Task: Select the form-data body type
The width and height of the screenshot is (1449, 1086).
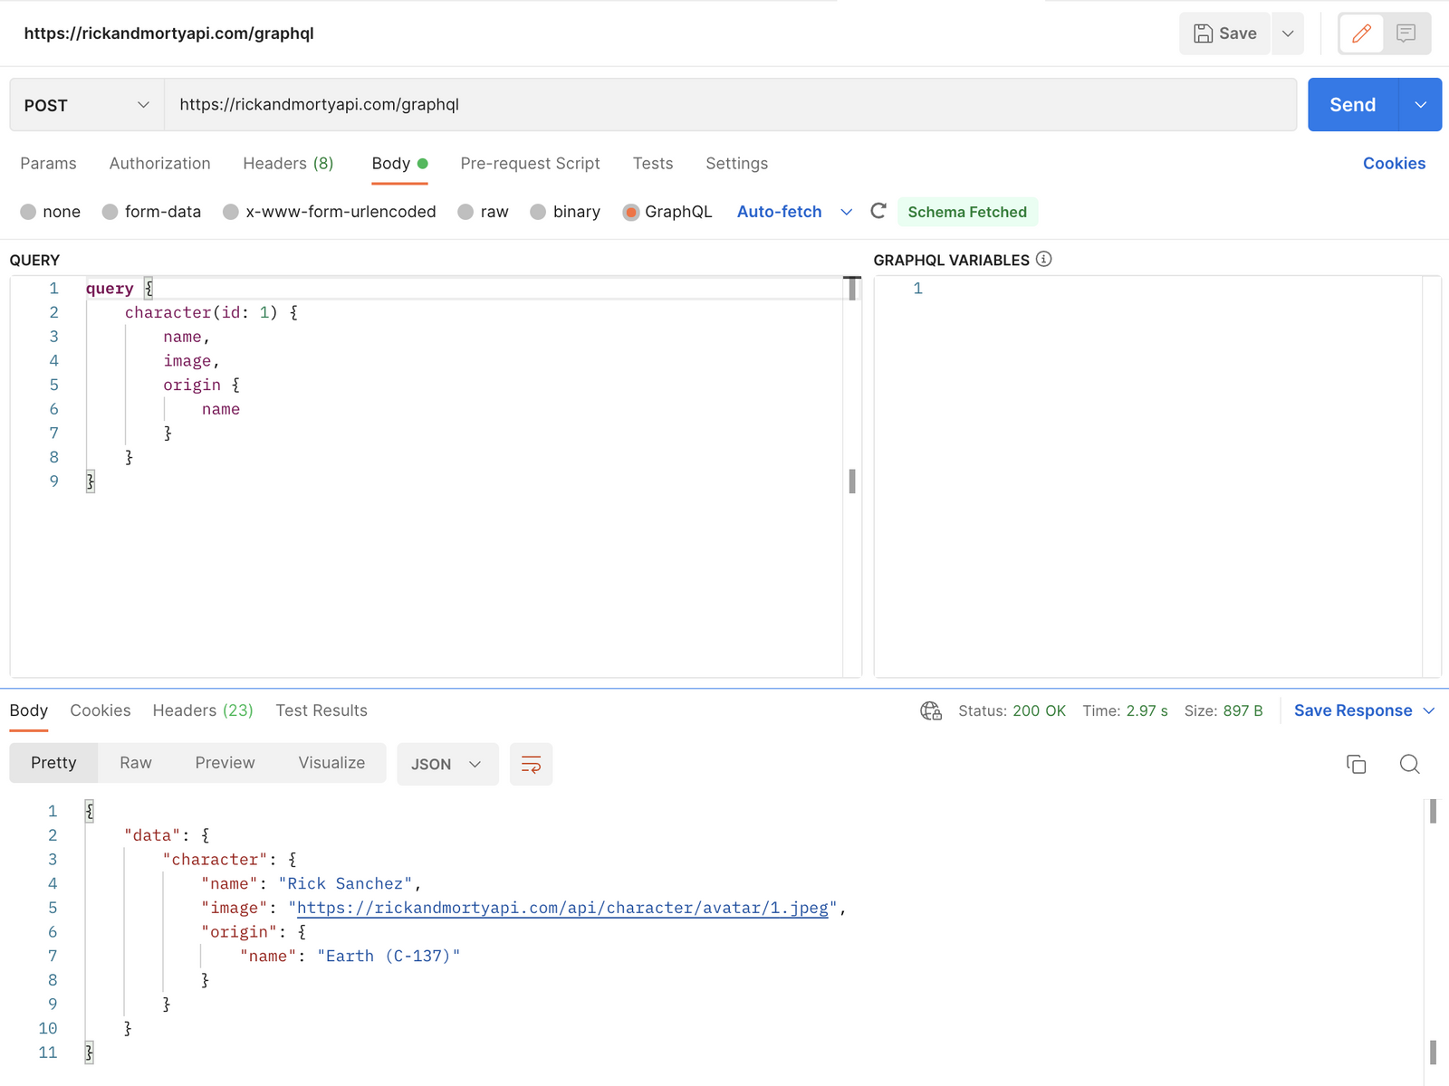Action: [x=110, y=211]
